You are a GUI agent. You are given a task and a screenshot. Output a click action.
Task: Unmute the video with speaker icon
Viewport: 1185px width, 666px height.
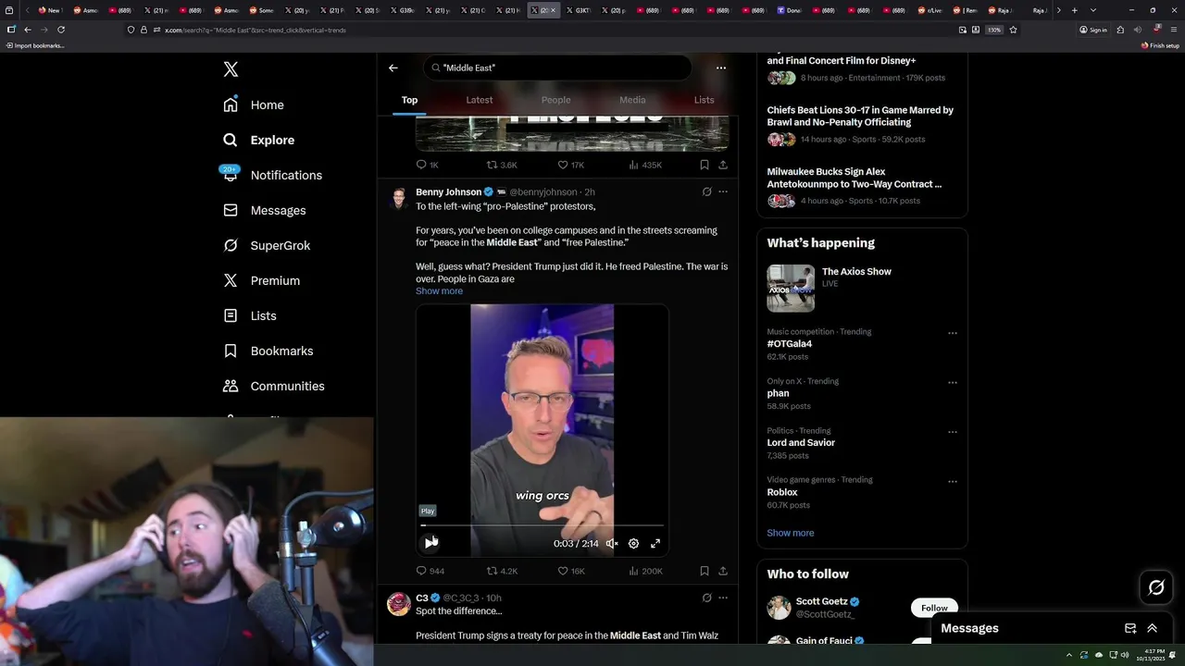tap(612, 544)
